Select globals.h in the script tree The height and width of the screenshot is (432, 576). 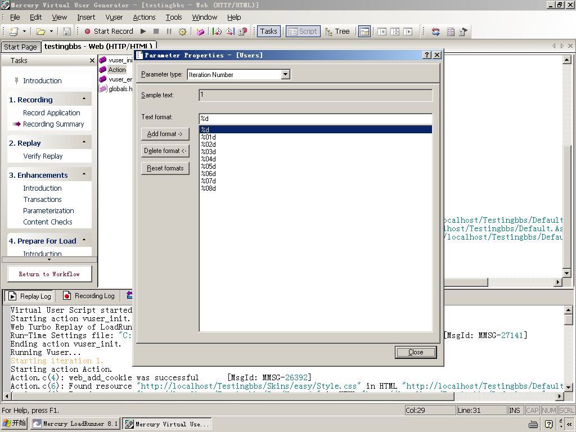point(116,89)
